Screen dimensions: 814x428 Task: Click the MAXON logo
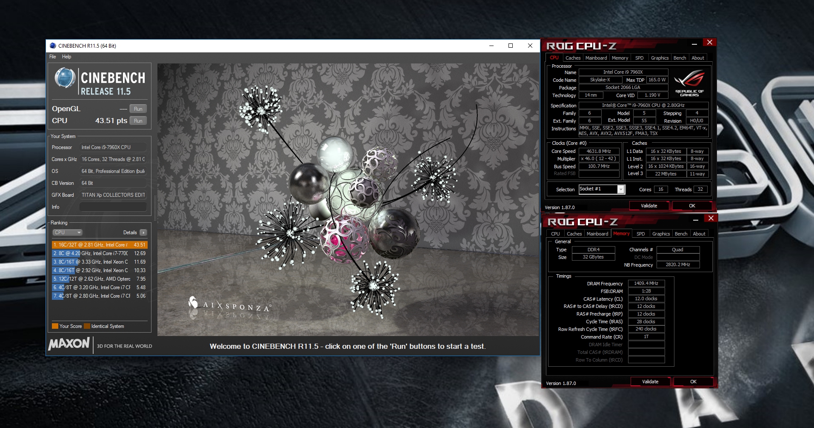(69, 344)
